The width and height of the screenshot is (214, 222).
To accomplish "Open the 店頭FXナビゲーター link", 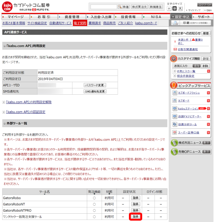I will pos(190,117).
